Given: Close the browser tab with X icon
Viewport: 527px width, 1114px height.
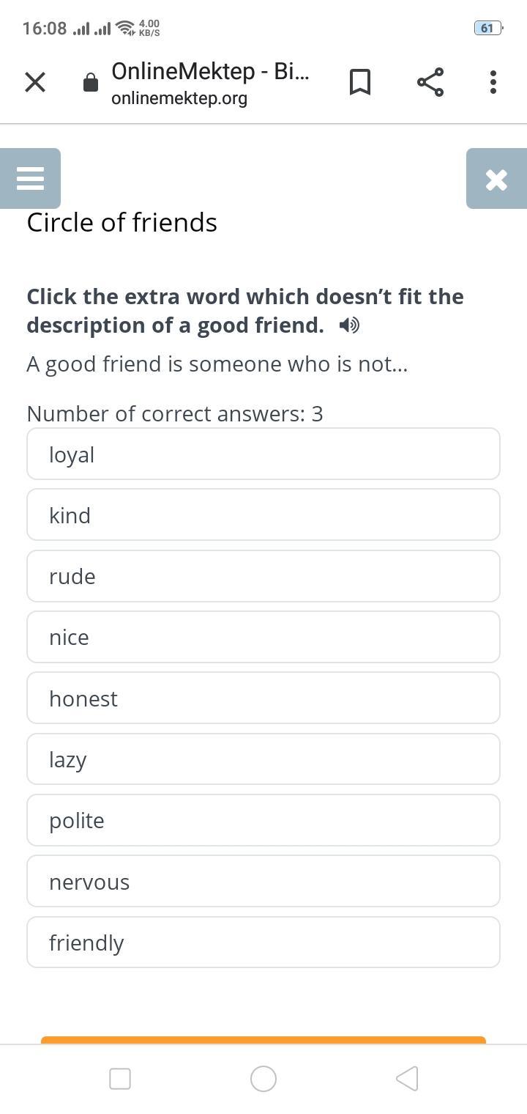Looking at the screenshot, I should pos(35,82).
